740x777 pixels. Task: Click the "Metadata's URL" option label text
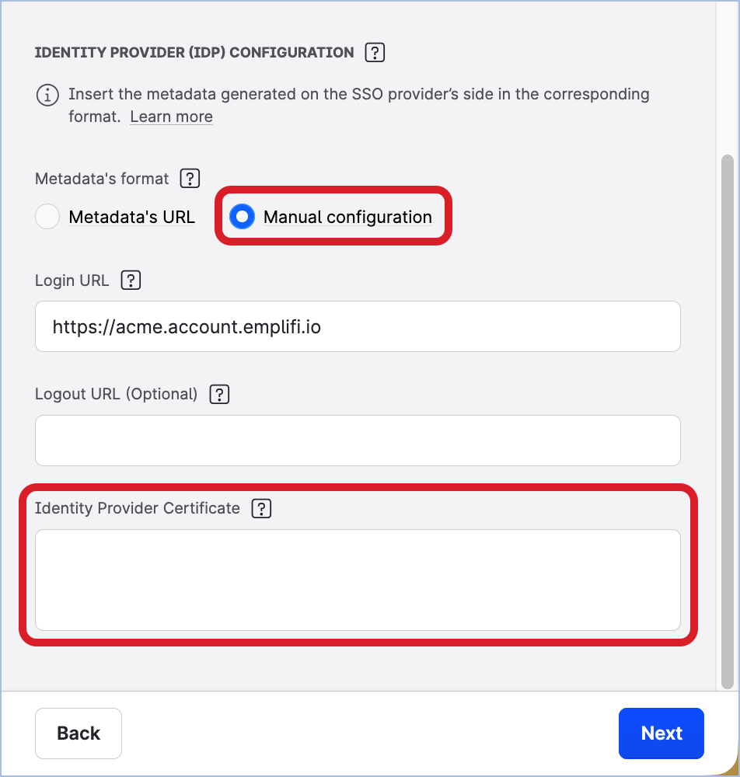pyautogui.click(x=131, y=217)
